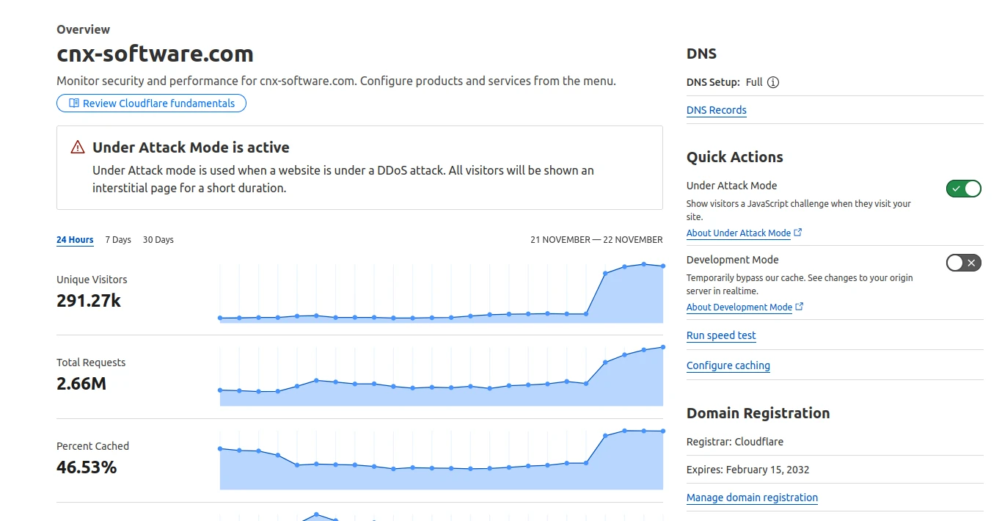Enable the Development Mode toggle
Screen dimensions: 1002x521
click(x=964, y=263)
